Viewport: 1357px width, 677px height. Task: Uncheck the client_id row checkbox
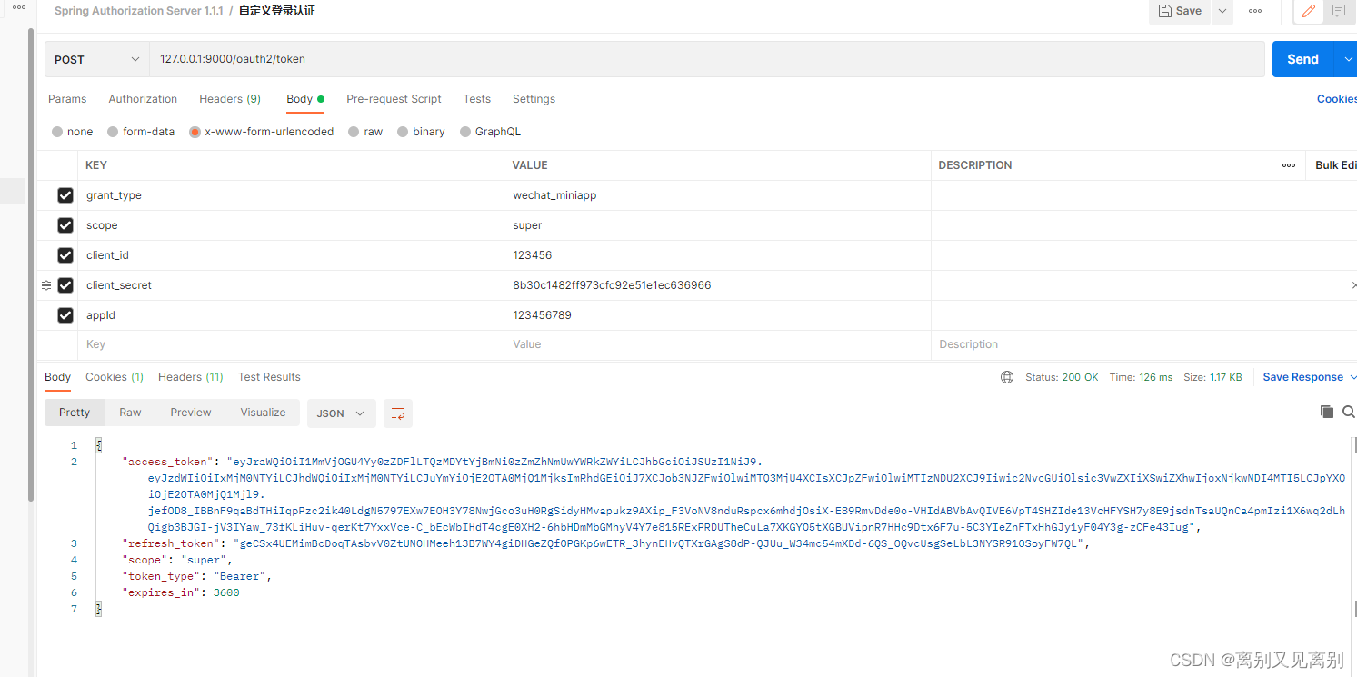[65, 255]
